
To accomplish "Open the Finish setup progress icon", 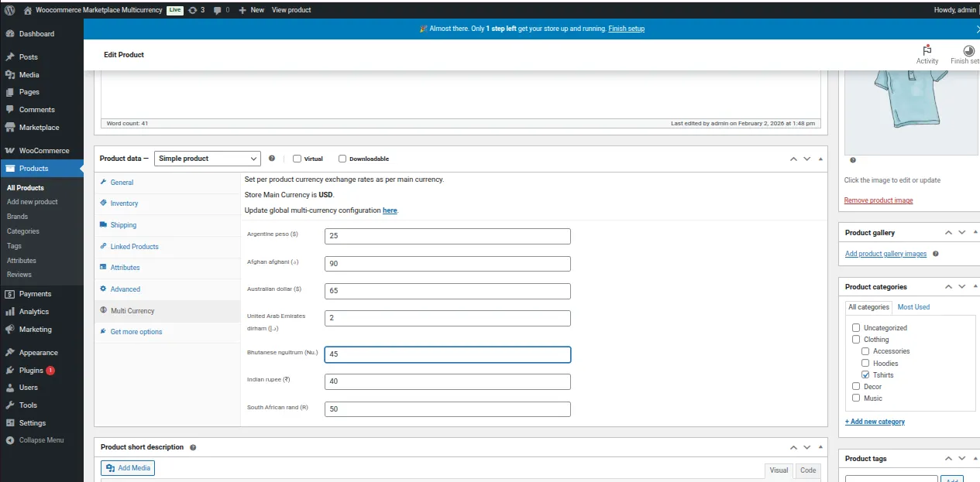I will coord(968,50).
